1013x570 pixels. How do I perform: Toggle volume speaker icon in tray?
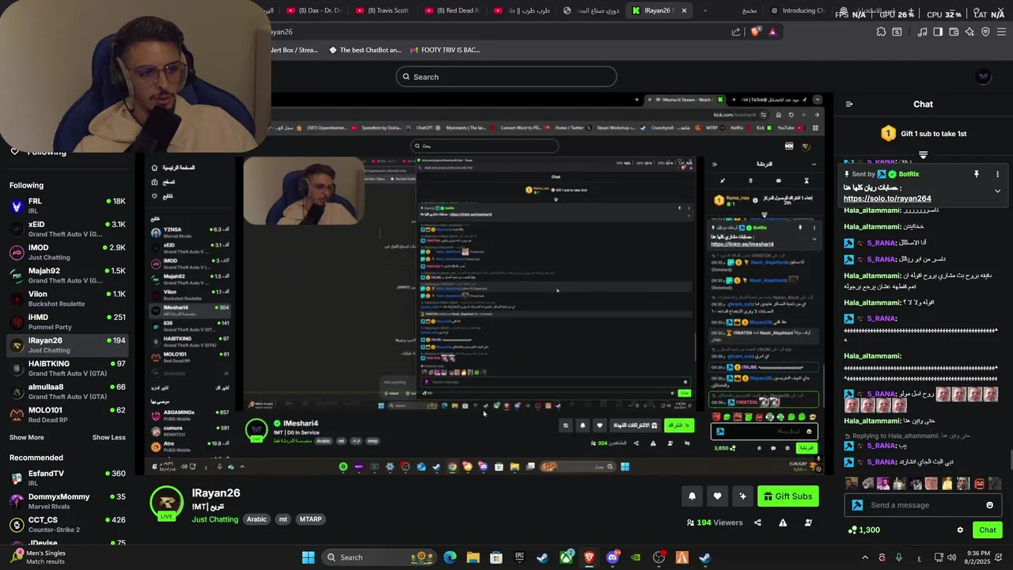coord(951,557)
